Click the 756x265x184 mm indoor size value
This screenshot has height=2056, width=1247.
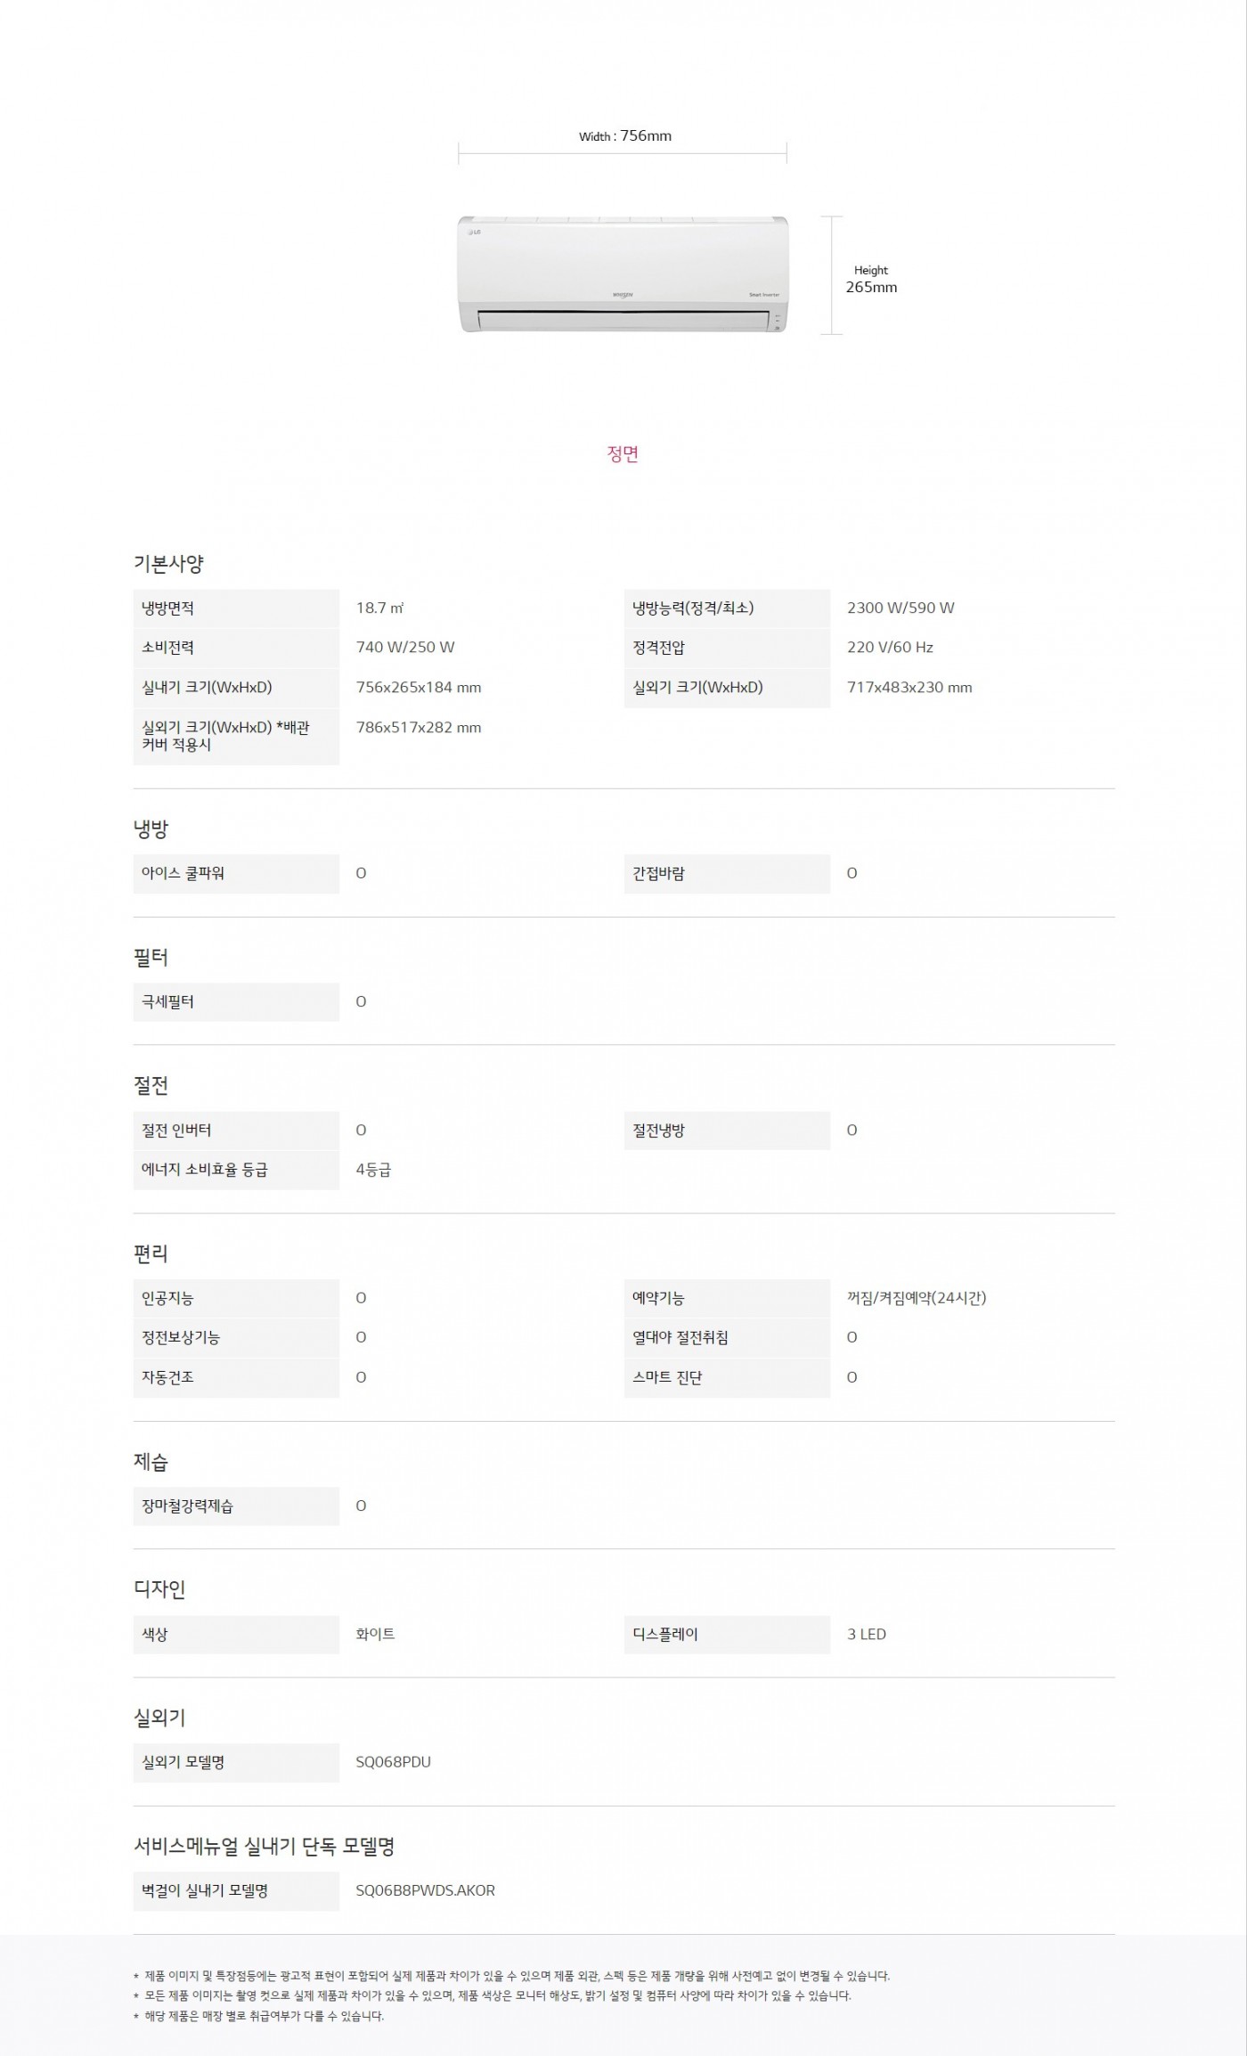point(418,688)
